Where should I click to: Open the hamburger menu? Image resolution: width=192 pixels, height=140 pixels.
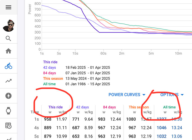coord(8,7)
